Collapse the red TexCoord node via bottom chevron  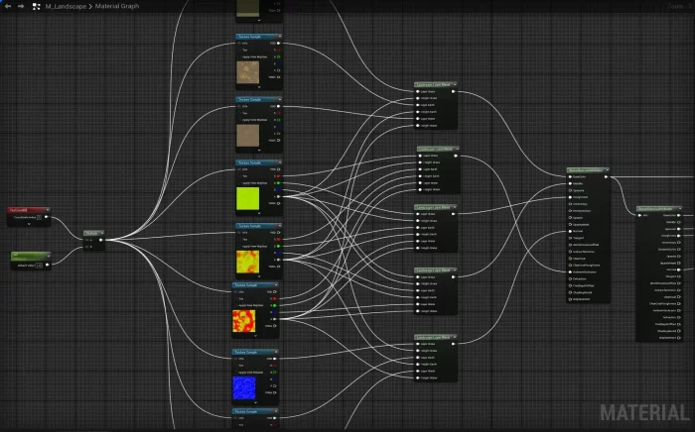click(28, 225)
